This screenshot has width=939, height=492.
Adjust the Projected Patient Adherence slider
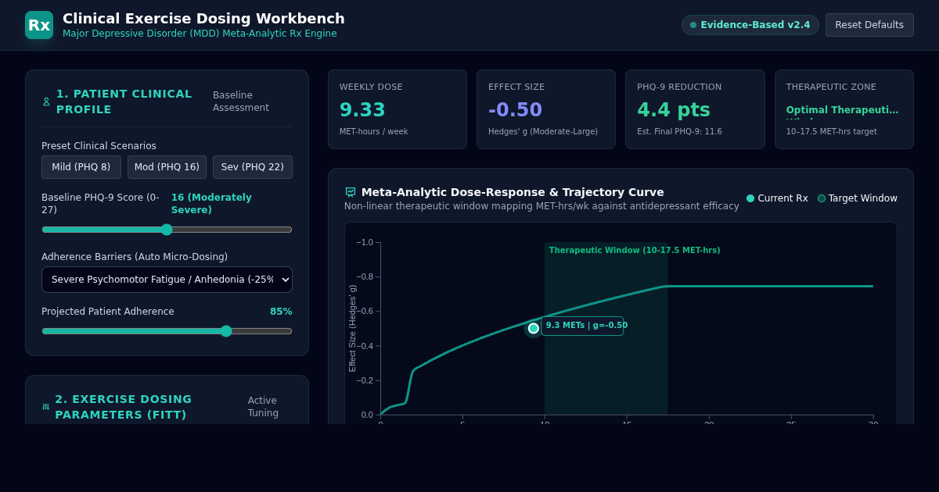[167, 331]
